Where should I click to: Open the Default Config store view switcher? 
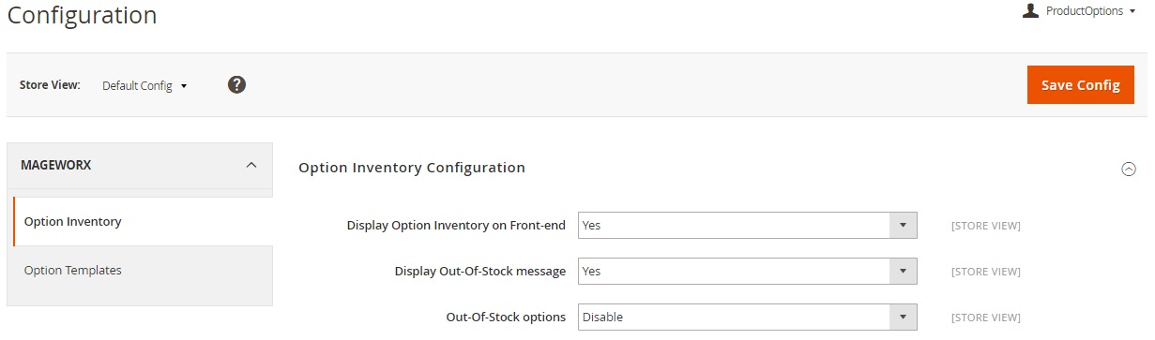[x=144, y=85]
